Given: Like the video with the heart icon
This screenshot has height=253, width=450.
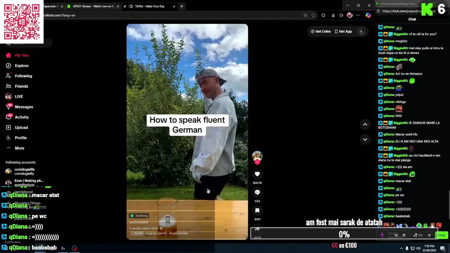Looking at the screenshot, I should pyautogui.click(x=257, y=174).
